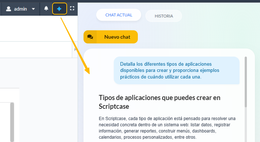Click the paragraph starting 'En Scriptcase, cada tipo'
260x142 pixels.
167,128
